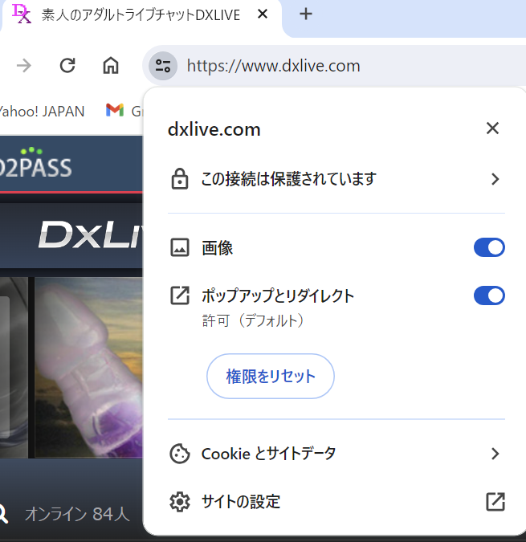Click the D2PASS logo on page
Viewport: 526px width, 542px height.
(x=35, y=163)
